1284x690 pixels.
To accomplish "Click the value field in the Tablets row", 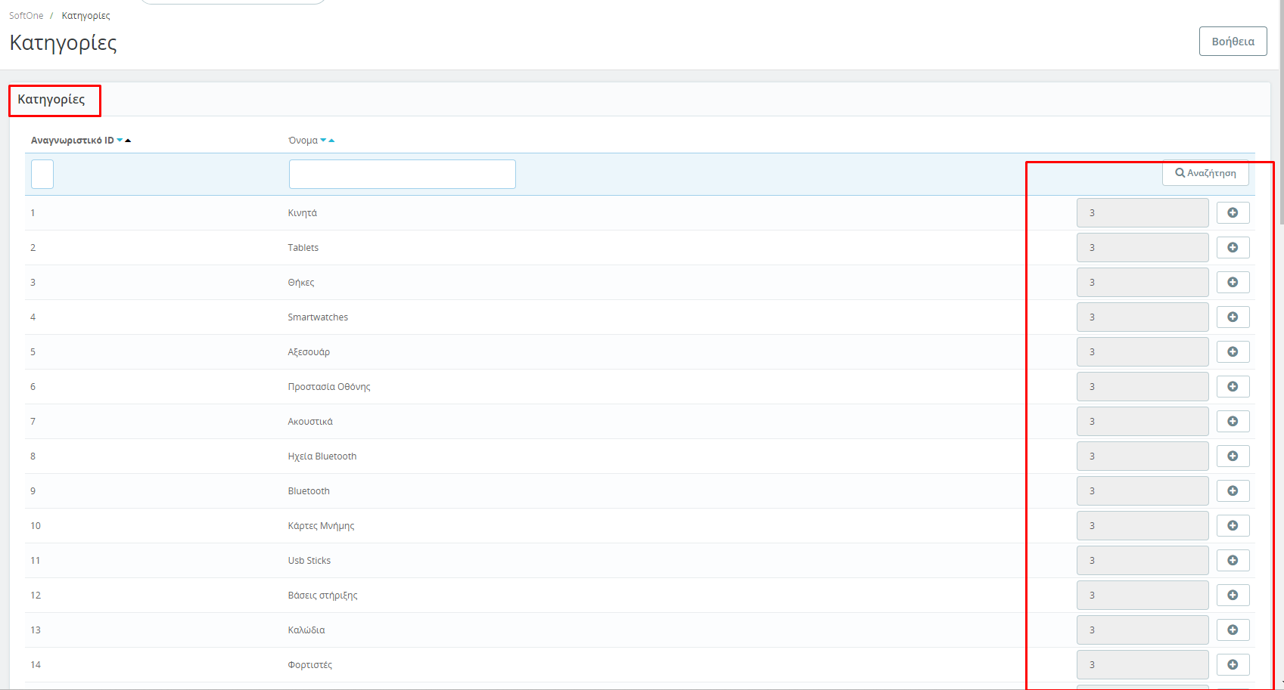I will click(x=1143, y=248).
